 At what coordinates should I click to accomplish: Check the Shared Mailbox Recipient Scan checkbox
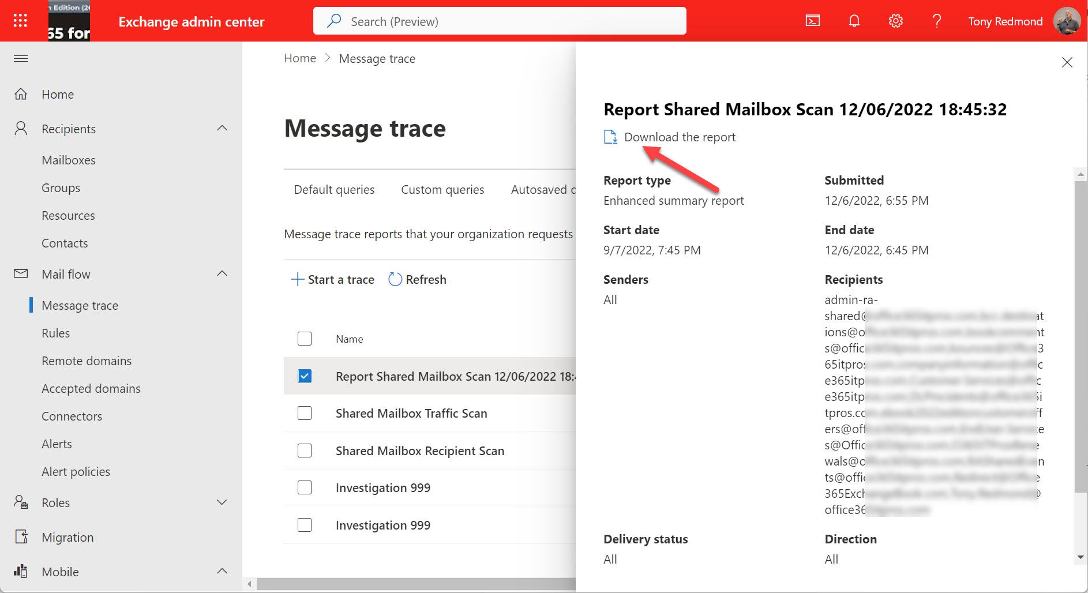tap(305, 451)
